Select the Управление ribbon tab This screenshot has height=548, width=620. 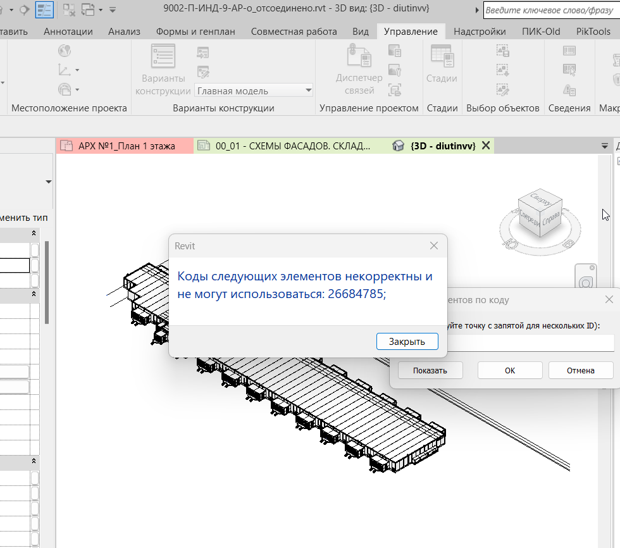[411, 32]
